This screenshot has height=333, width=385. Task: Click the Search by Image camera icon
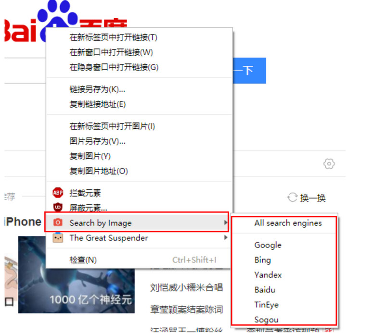[58, 222]
